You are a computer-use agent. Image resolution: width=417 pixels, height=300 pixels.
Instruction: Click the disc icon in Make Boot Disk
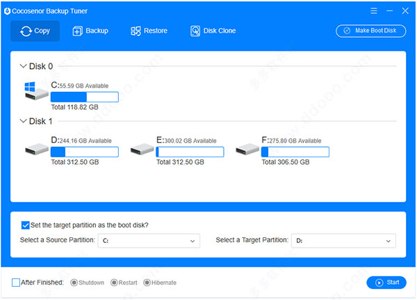point(347,31)
